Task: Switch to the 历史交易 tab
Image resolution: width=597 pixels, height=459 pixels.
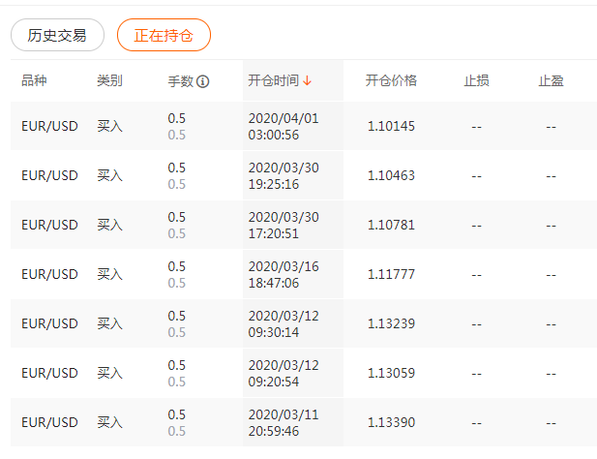Action: [x=57, y=35]
